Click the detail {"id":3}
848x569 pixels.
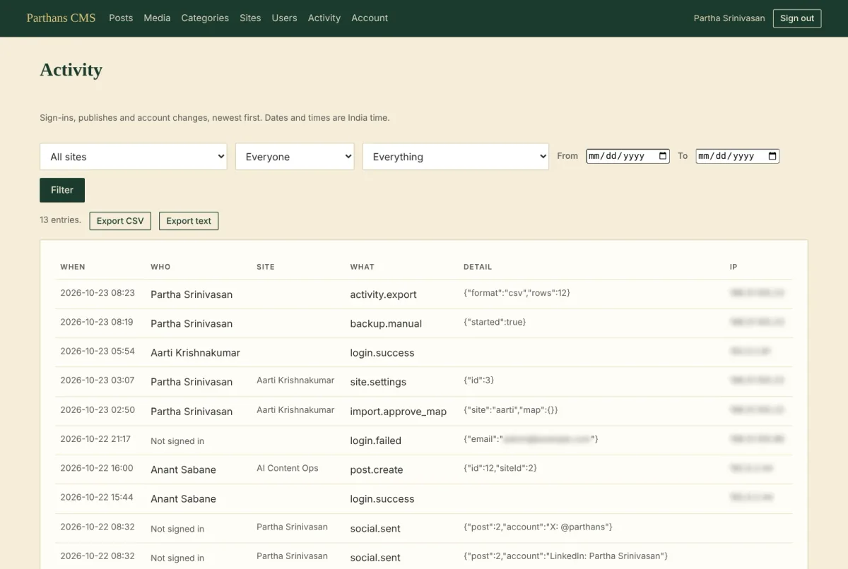point(479,380)
